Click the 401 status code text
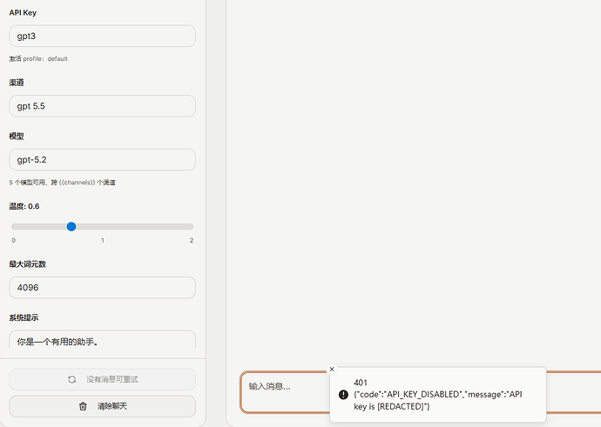The height and width of the screenshot is (427, 601). (361, 383)
